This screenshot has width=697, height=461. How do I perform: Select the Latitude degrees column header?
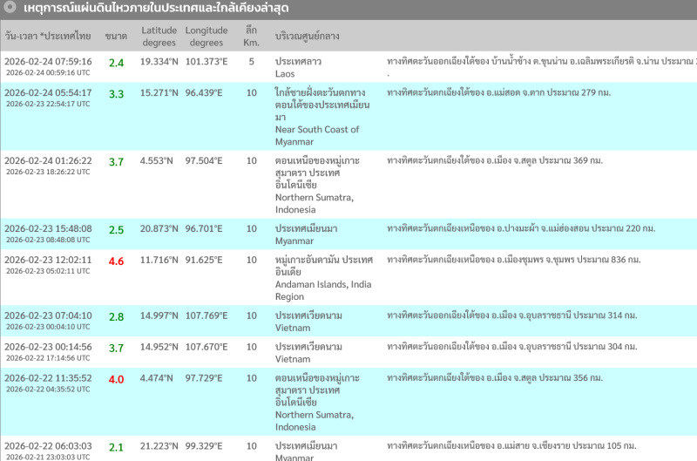pos(159,37)
